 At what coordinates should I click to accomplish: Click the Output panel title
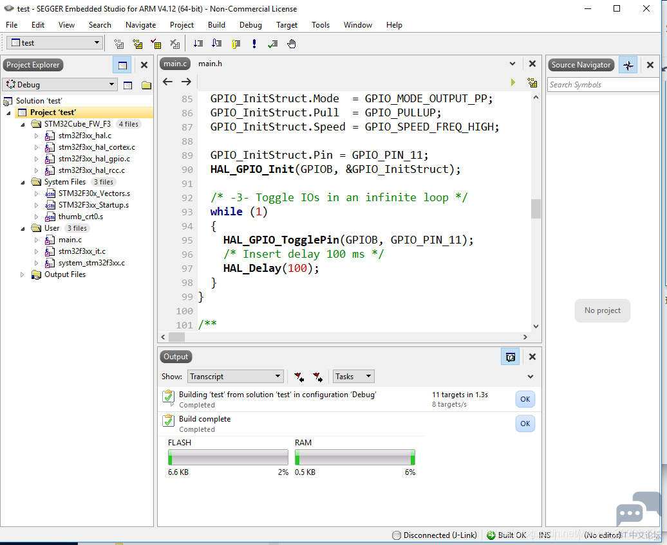[176, 357]
